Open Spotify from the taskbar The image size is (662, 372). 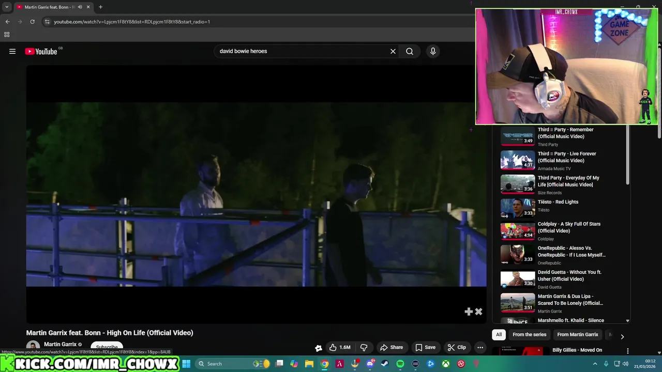[400, 364]
